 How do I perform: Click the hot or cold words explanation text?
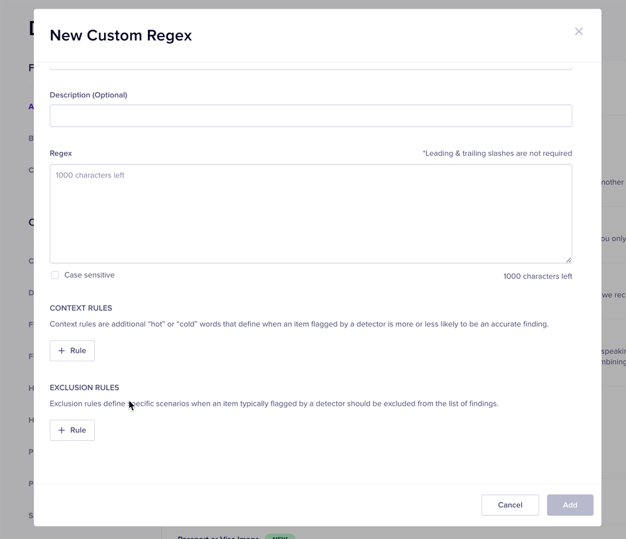click(299, 324)
